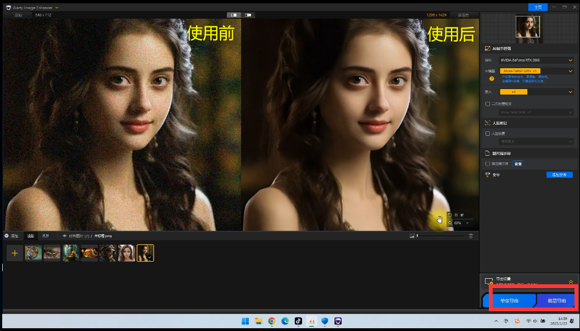The width and height of the screenshot is (580, 331).
Task: Select the grid view icon above thumbnails
Action: coord(31,235)
